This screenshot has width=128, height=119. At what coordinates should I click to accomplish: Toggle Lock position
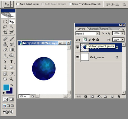point(93,40)
